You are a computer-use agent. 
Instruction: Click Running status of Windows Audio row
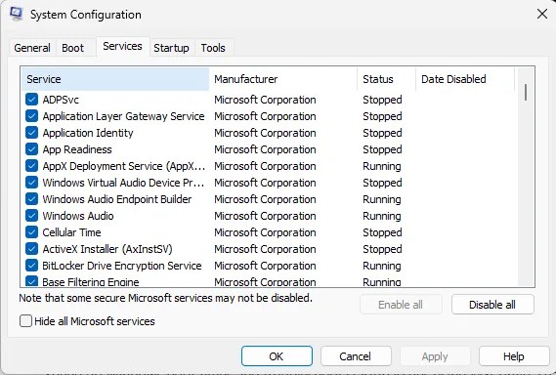click(382, 216)
